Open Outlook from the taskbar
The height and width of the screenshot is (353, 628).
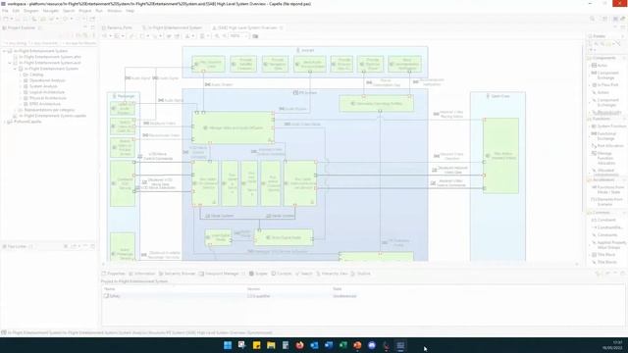pos(314,345)
